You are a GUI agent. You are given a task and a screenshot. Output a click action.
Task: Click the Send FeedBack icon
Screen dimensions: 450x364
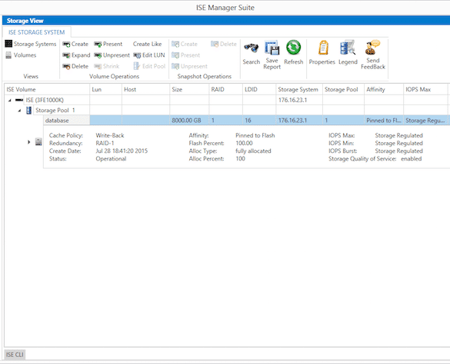click(x=372, y=48)
